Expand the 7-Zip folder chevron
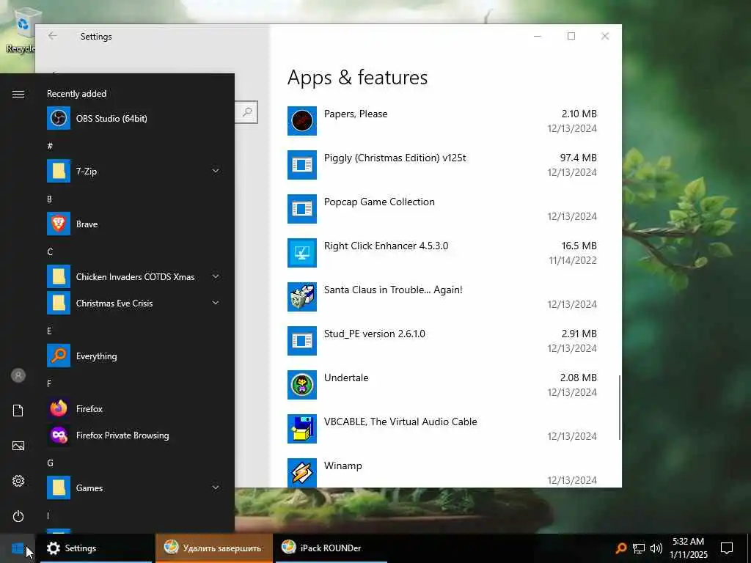 coord(216,171)
